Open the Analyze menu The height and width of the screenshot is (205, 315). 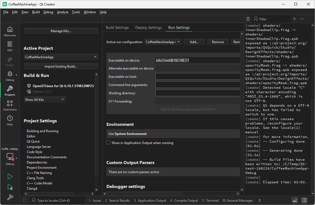63,12
